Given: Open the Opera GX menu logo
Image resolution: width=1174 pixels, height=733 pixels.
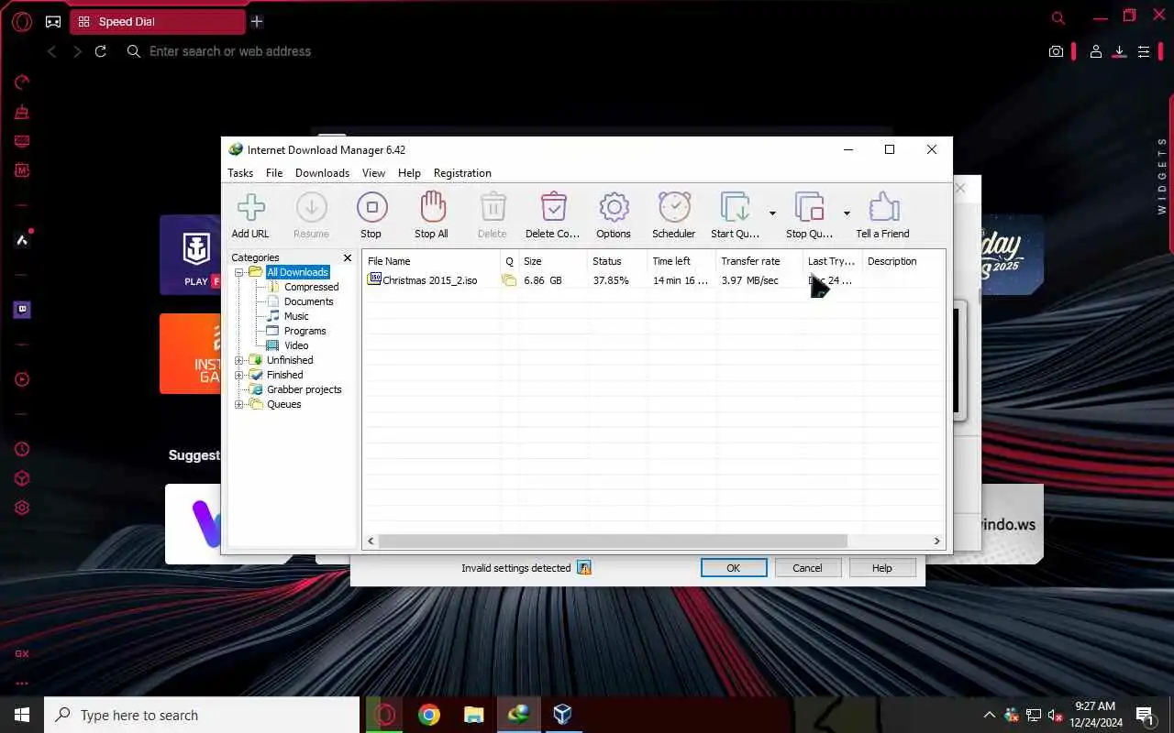Looking at the screenshot, I should (x=22, y=22).
